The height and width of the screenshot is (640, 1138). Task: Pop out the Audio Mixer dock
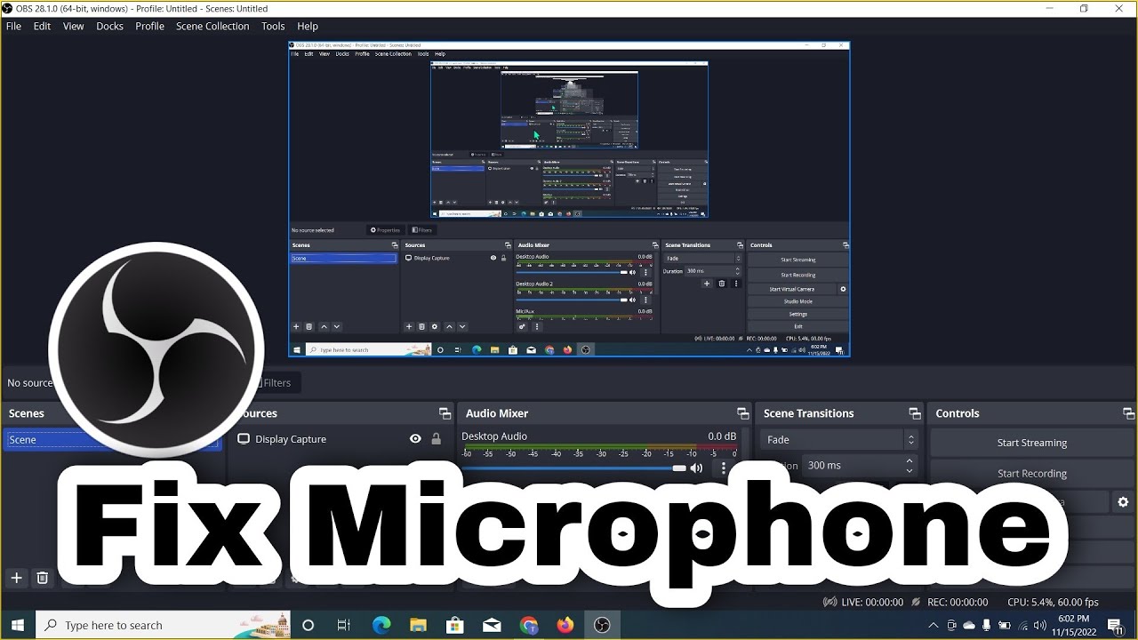742,413
